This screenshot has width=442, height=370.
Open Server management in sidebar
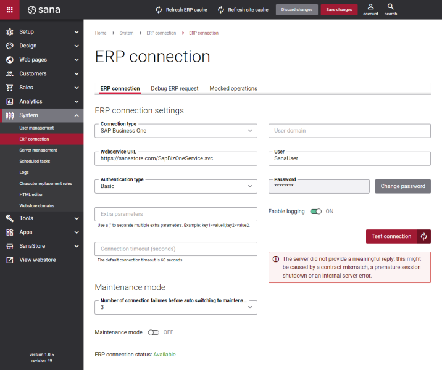[x=38, y=150]
